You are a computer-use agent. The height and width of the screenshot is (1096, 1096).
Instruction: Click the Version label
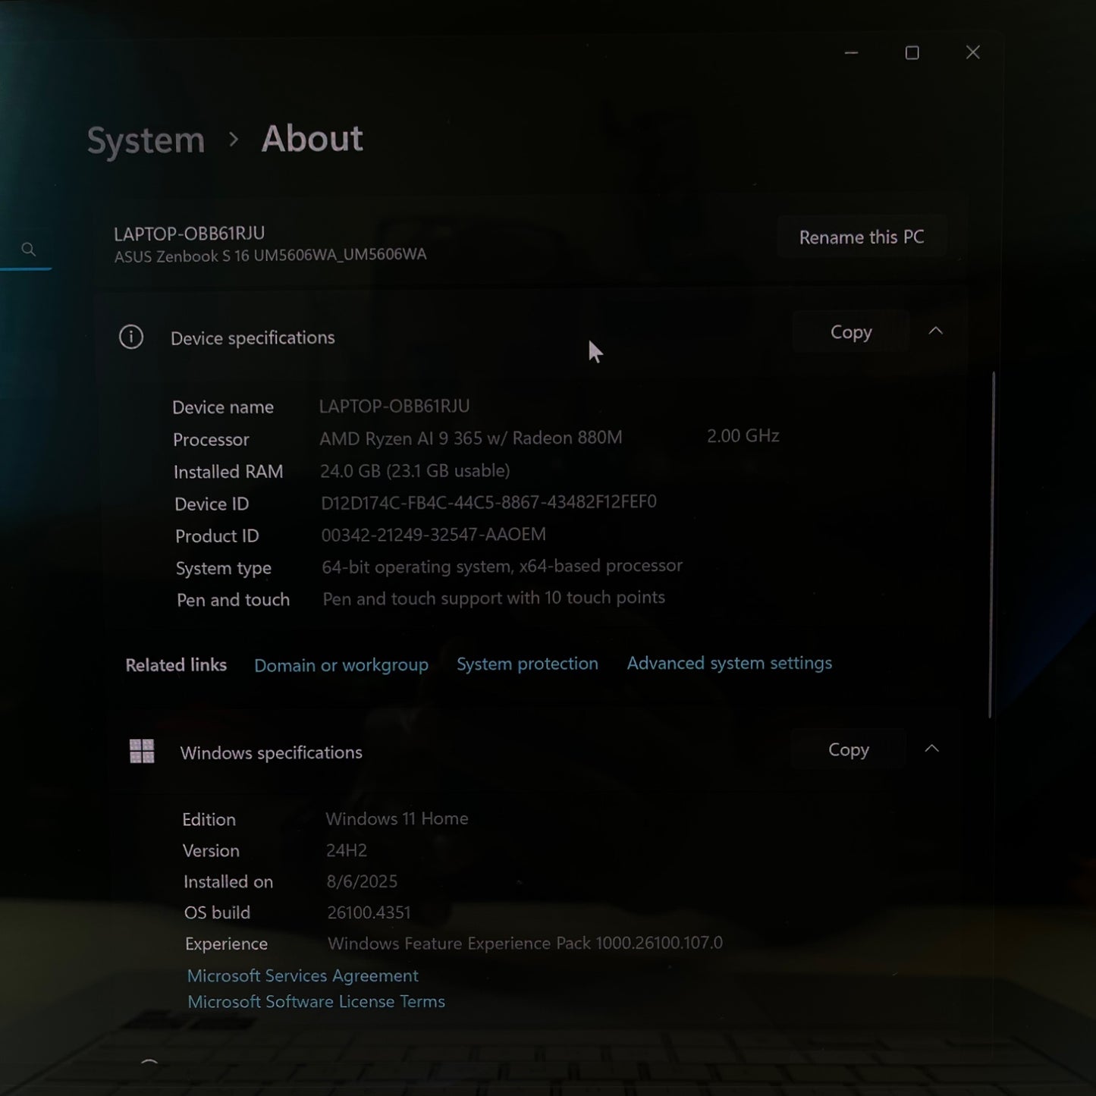tap(211, 851)
